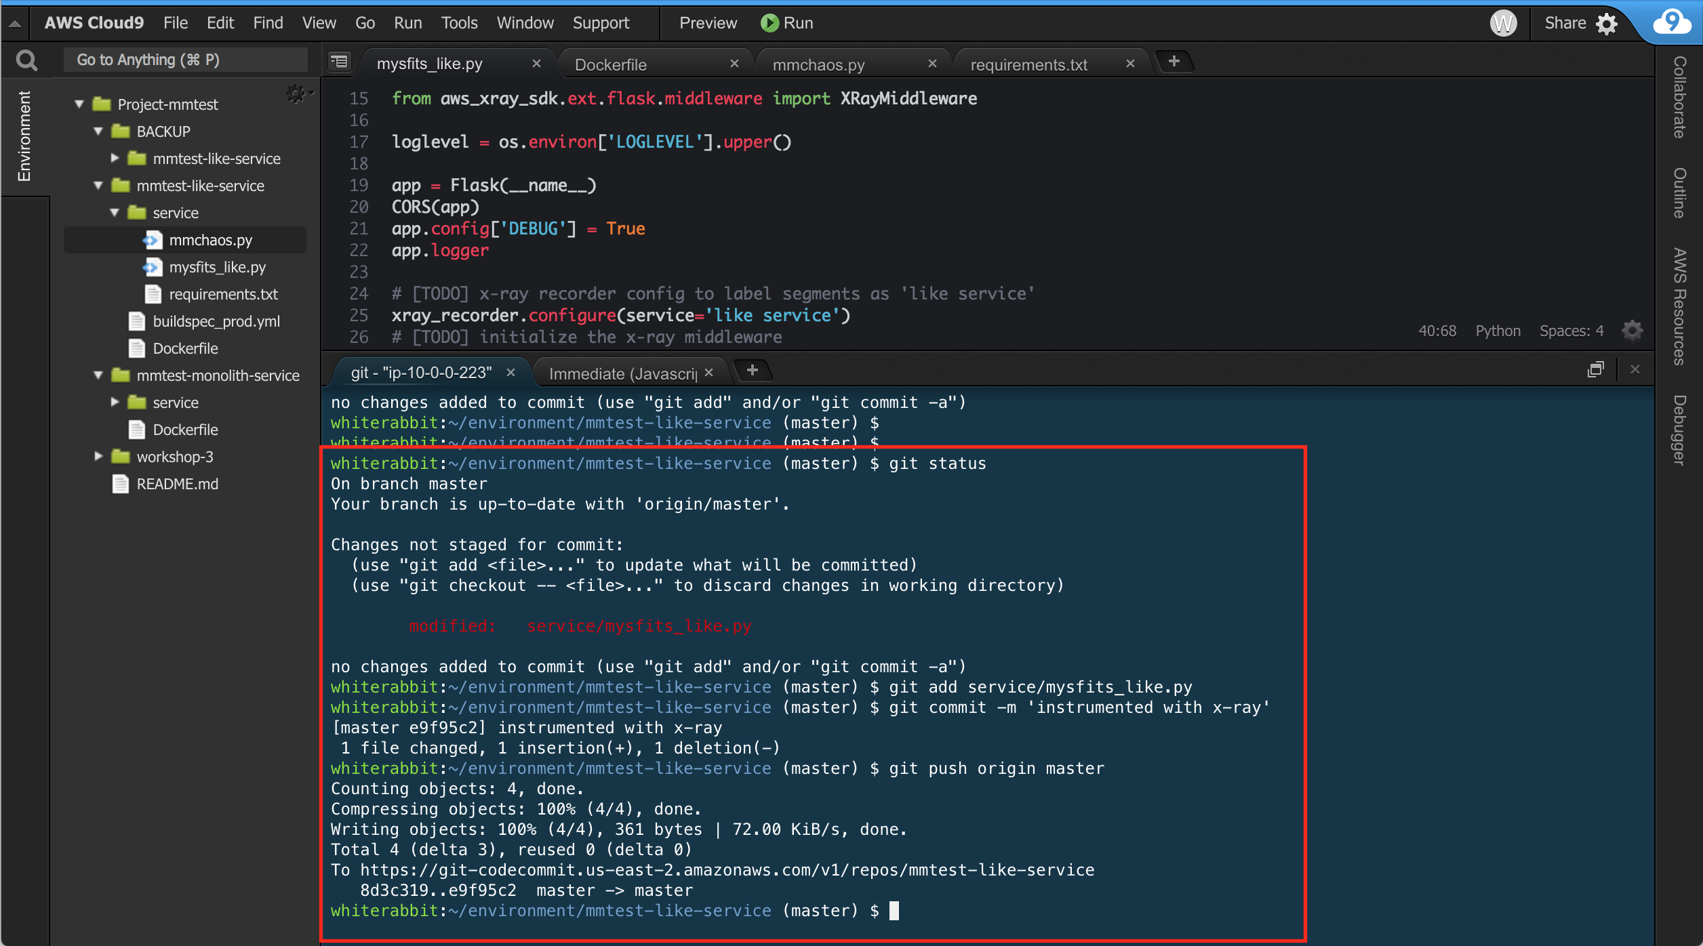The image size is (1703, 946).
Task: Open the Collaborate side panel
Action: click(x=1679, y=97)
